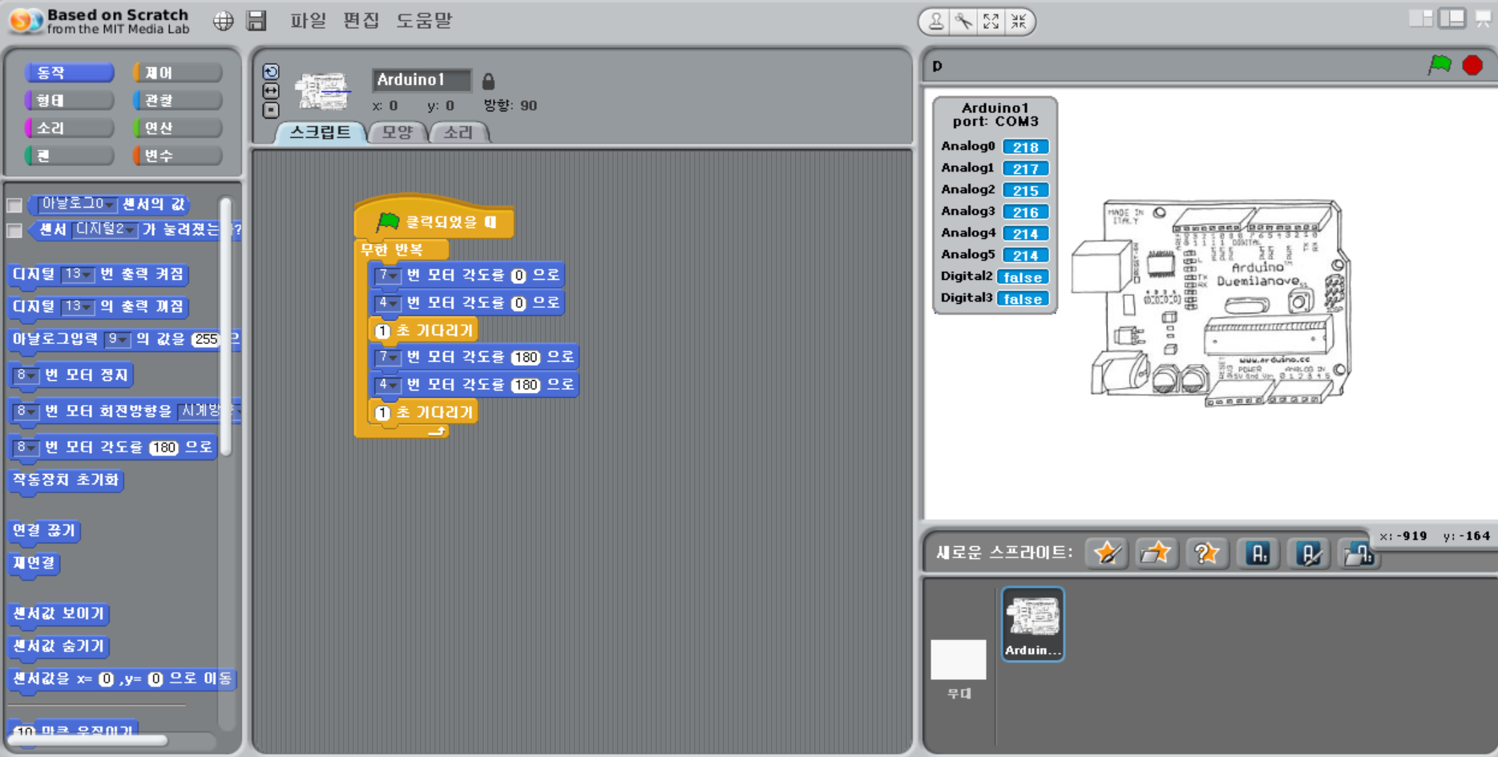Open pin 13 dropdown in 출력 꺼짐 block
Screen dimensions: 1498x757
coord(78,306)
